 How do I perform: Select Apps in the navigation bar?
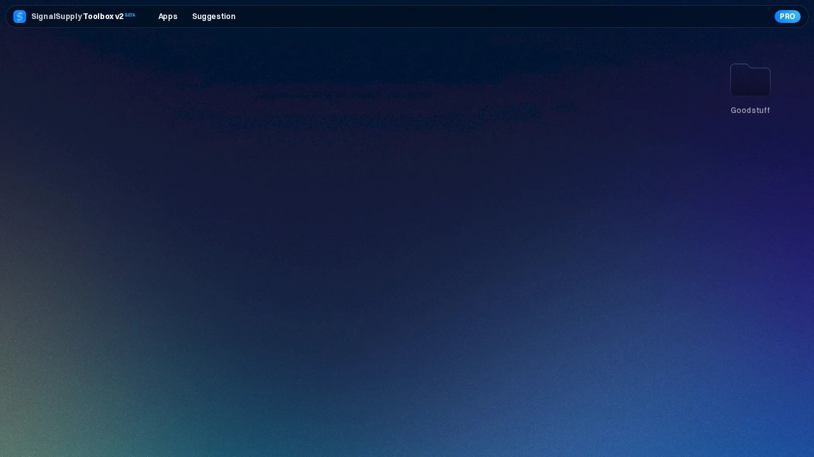coord(168,17)
